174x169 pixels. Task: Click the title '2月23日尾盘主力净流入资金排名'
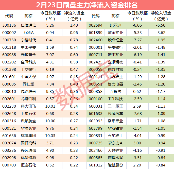[x=87, y=5]
